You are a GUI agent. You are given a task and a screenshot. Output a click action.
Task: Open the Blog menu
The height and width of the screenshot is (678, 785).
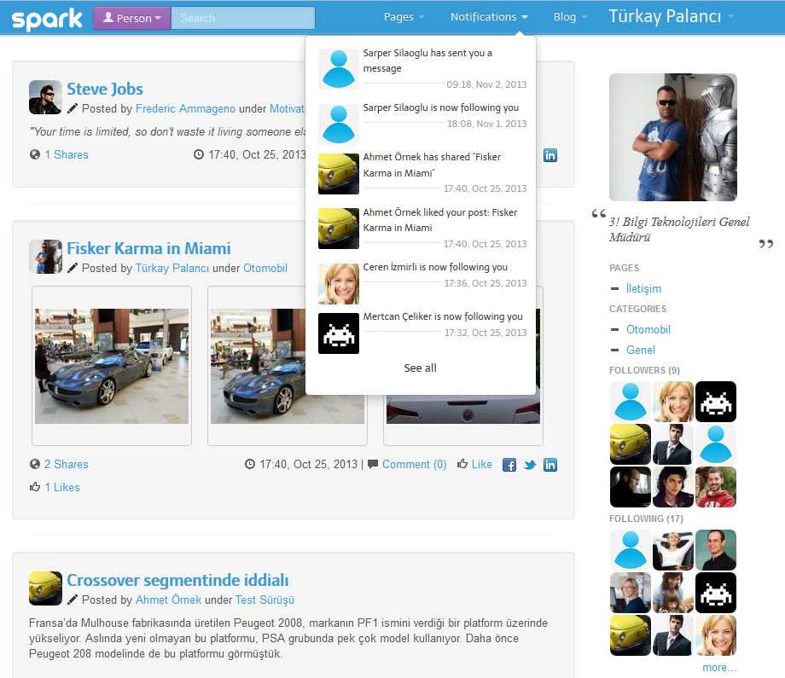tap(570, 17)
